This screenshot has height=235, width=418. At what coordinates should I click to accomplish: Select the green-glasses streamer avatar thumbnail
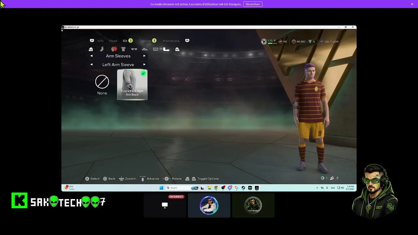click(x=253, y=205)
